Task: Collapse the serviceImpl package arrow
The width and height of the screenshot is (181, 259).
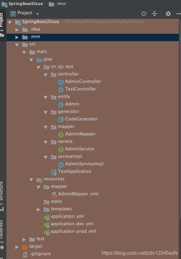Action: coord(46,157)
